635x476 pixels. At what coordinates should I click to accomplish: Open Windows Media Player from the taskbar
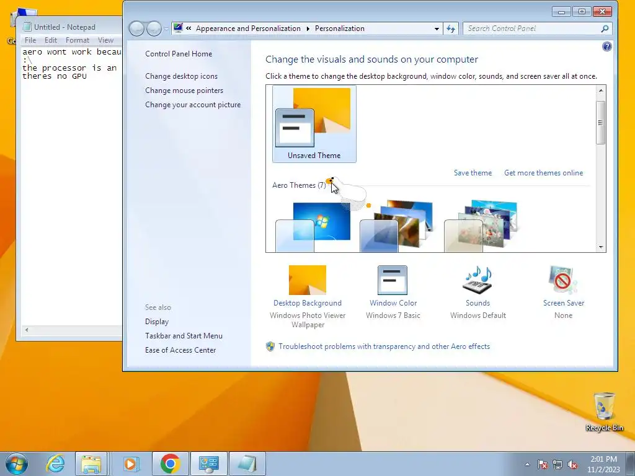tap(130, 464)
